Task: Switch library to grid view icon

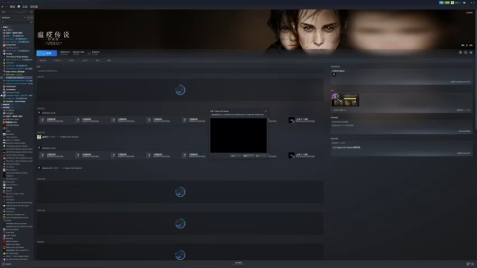Action: coord(31,12)
